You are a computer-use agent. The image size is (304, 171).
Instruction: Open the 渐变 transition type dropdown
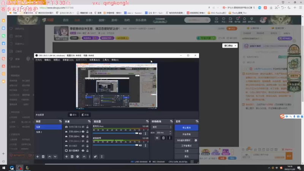click(x=162, y=127)
